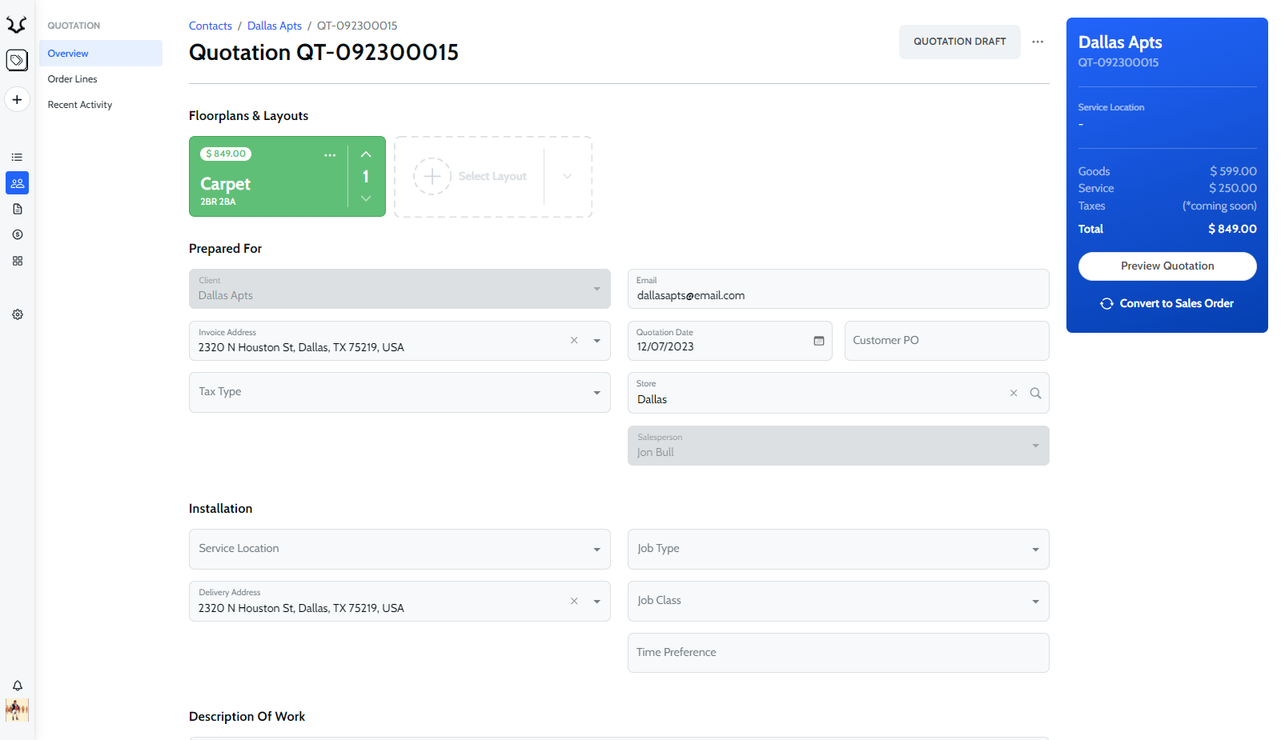Increase the Carpet layout quantity with up chevron
The height and width of the screenshot is (740, 1285).
pos(366,154)
